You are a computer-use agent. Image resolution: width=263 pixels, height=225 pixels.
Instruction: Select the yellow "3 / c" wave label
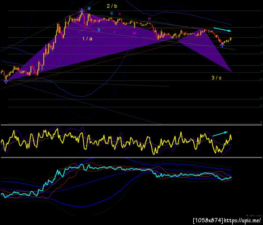click(217, 77)
